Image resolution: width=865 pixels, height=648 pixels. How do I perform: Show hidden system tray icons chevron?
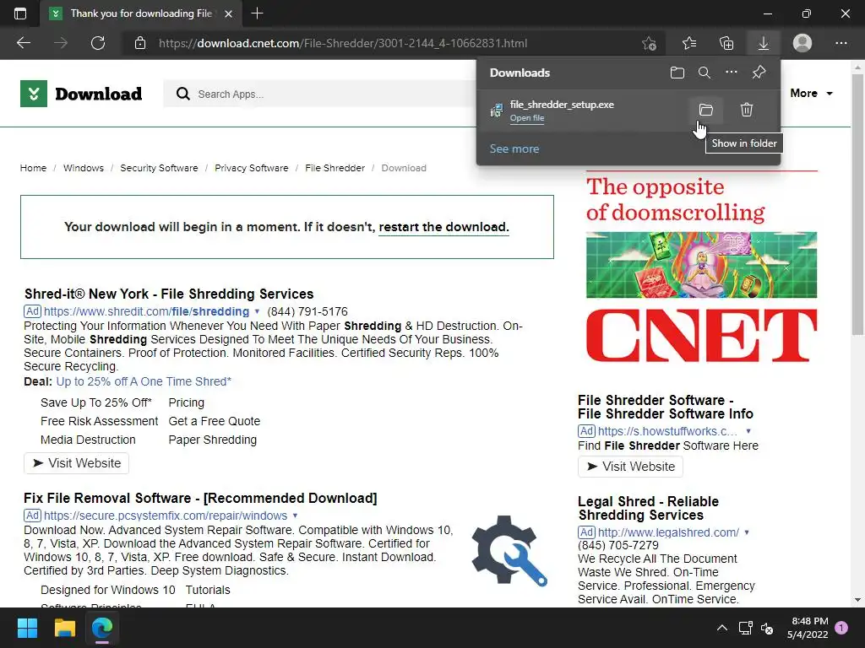click(721, 628)
